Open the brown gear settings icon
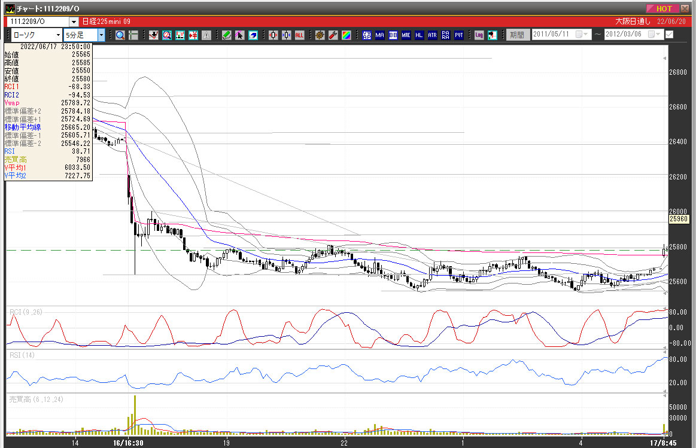 (320, 35)
